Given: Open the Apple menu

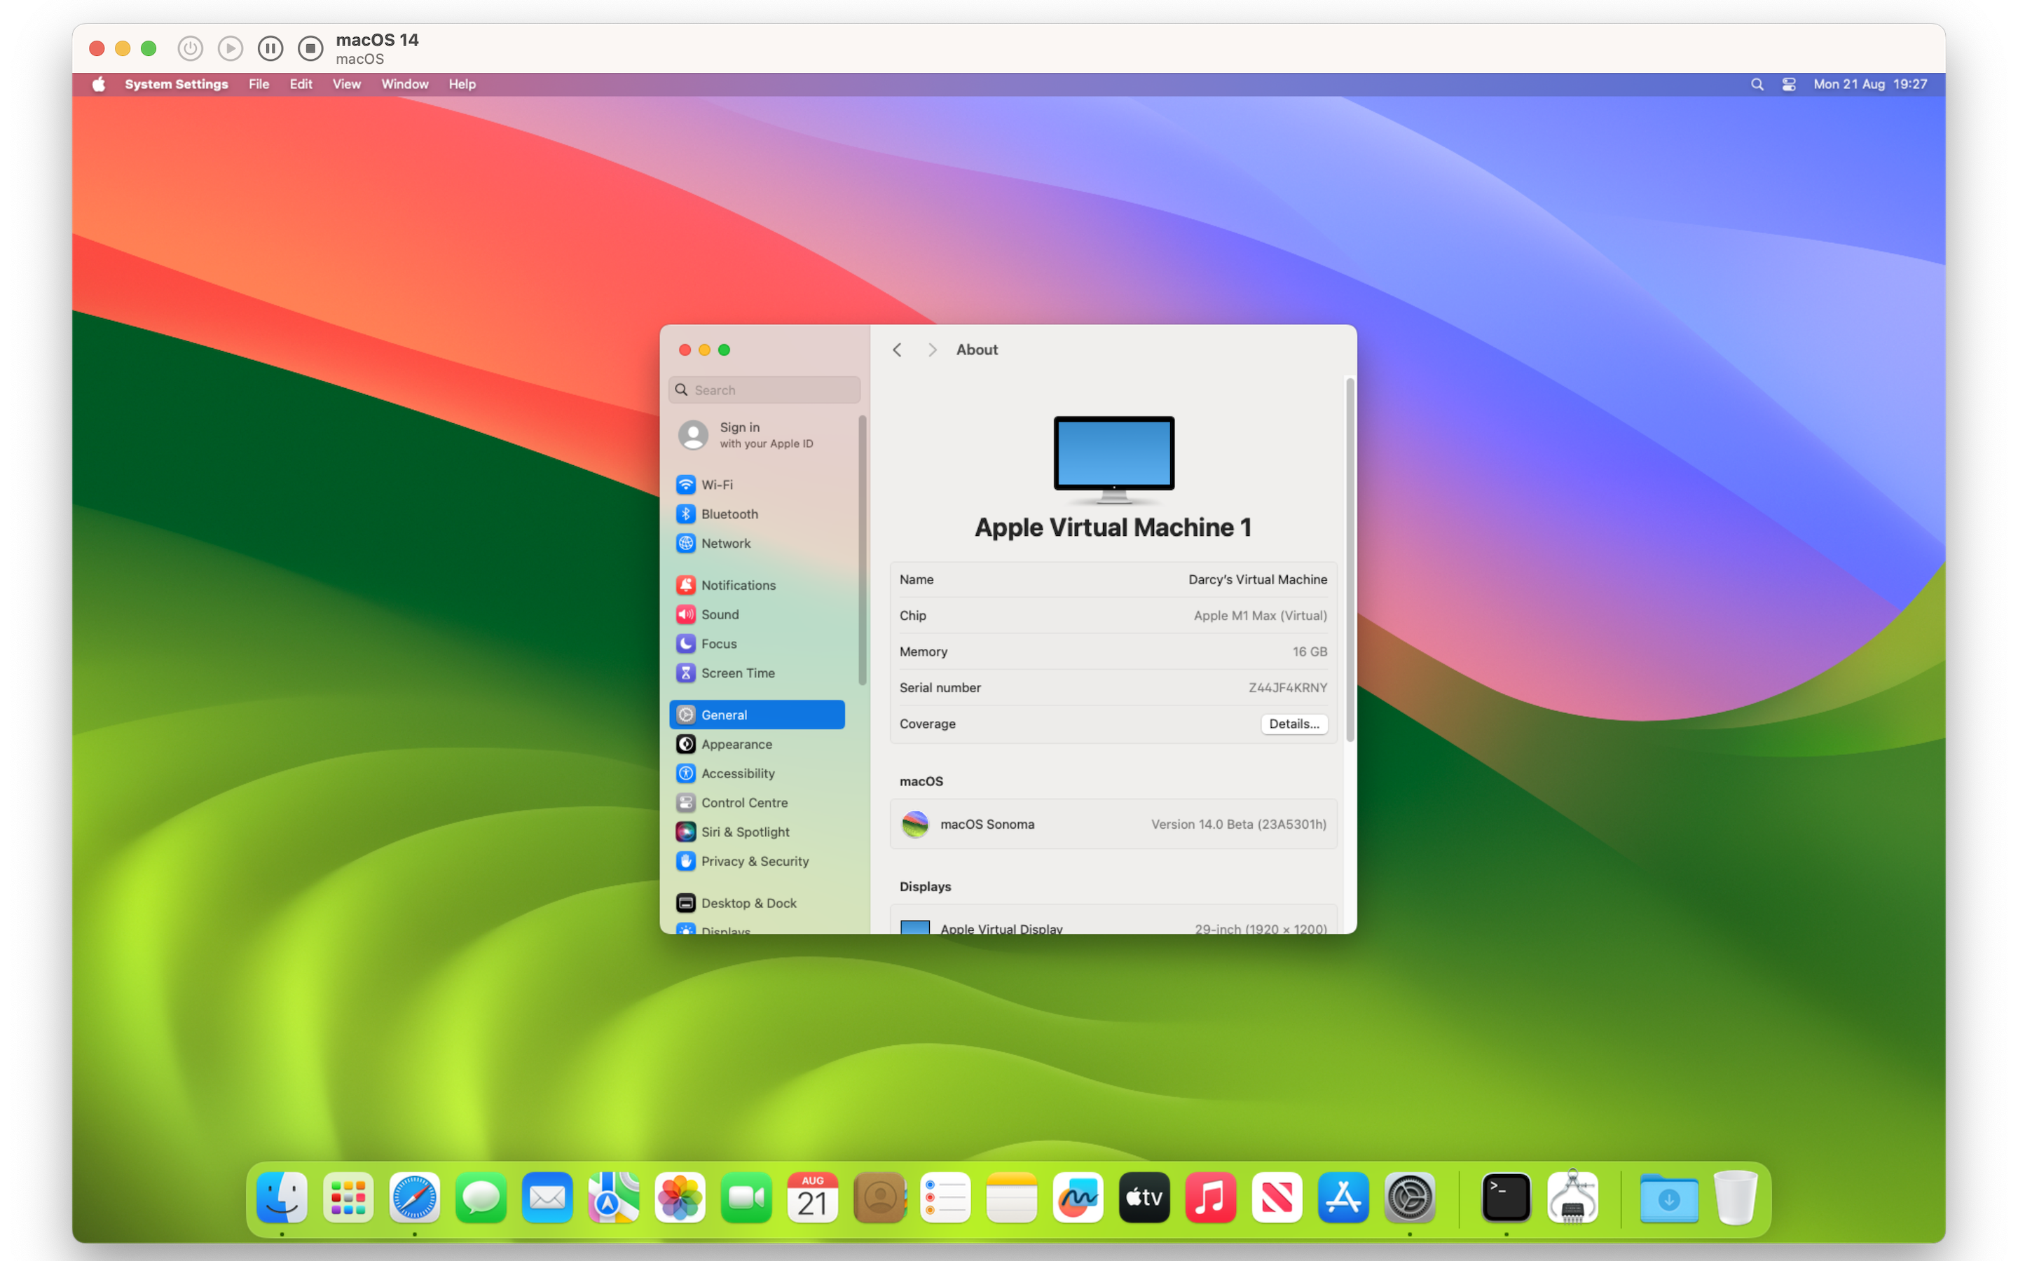Looking at the screenshot, I should 98,84.
